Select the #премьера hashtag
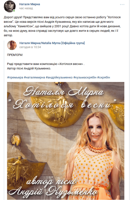130x200 pixels. 15,77
